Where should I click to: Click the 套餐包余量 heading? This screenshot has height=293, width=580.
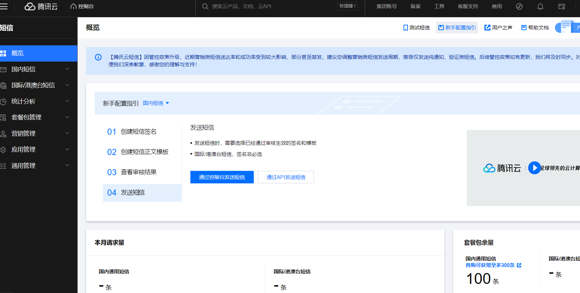point(479,243)
